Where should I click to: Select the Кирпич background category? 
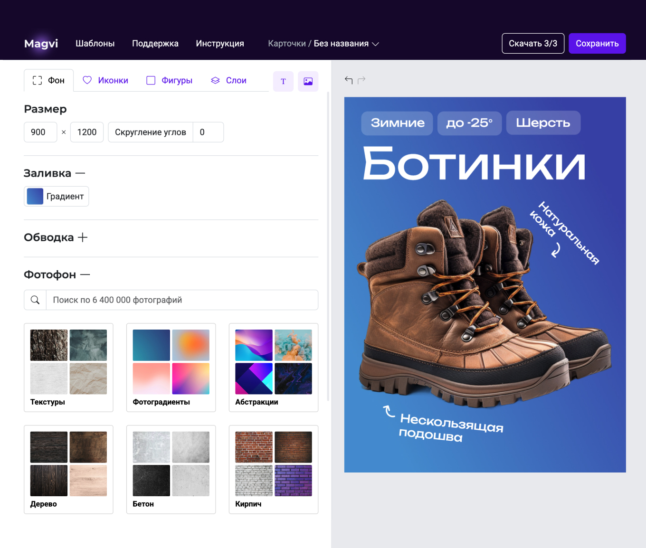(x=274, y=469)
